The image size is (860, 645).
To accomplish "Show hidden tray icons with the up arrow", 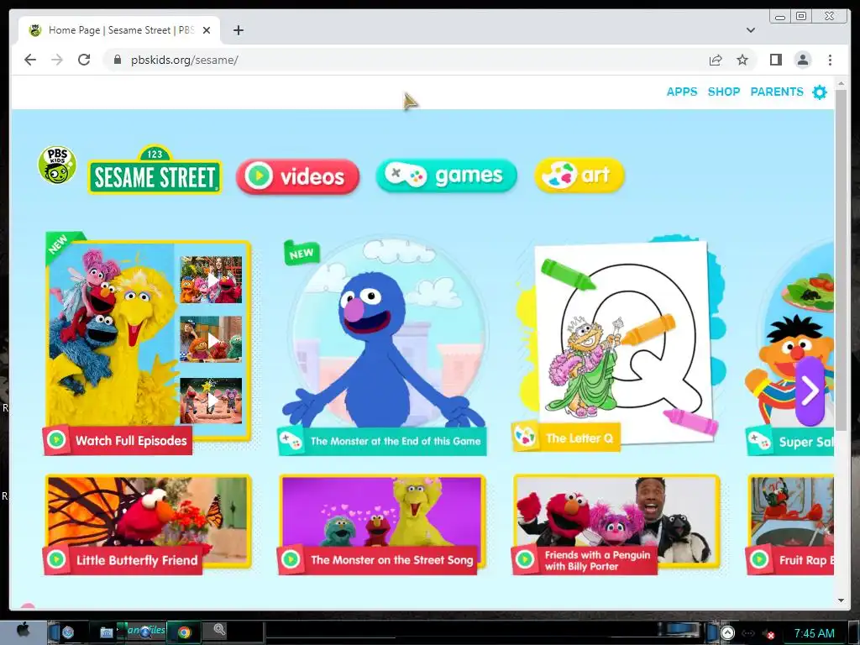I will pyautogui.click(x=727, y=633).
